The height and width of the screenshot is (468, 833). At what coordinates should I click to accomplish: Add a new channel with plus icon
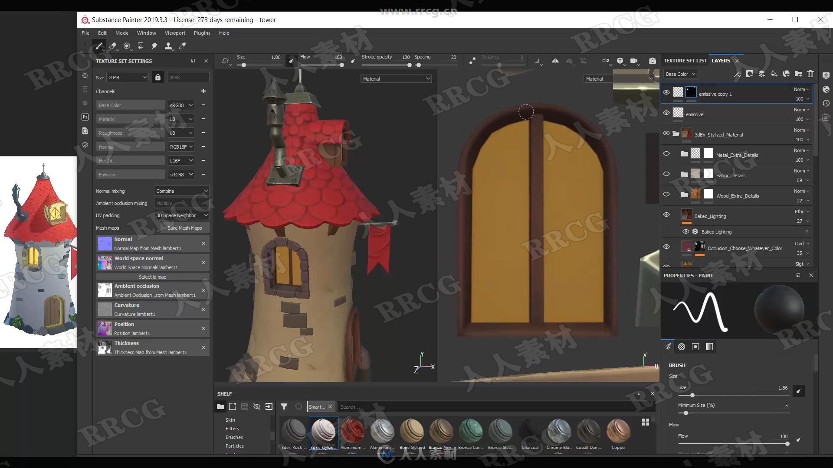(x=203, y=91)
